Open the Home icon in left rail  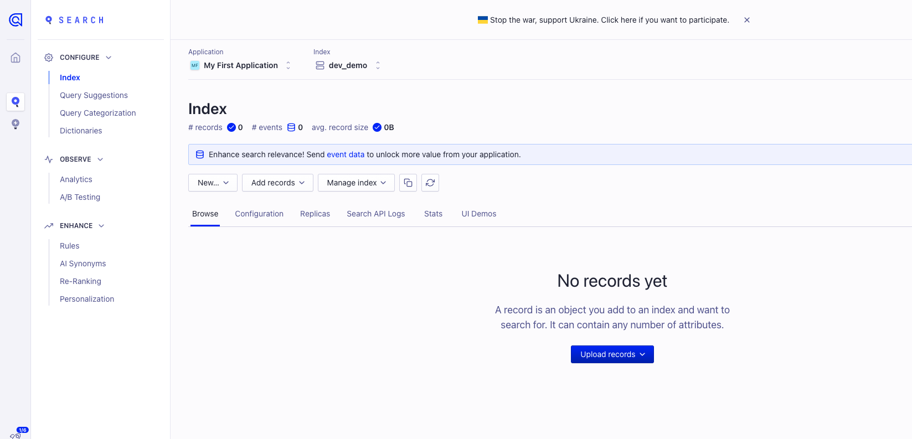pos(16,58)
